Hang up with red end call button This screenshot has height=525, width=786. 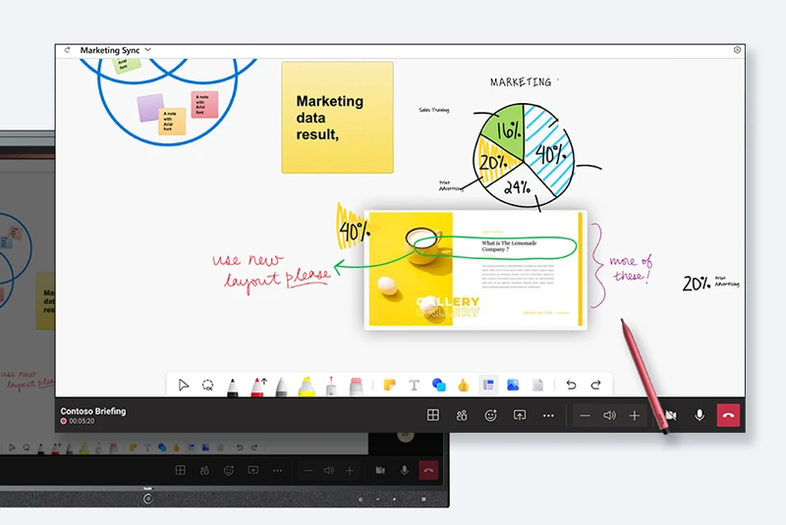click(x=728, y=416)
